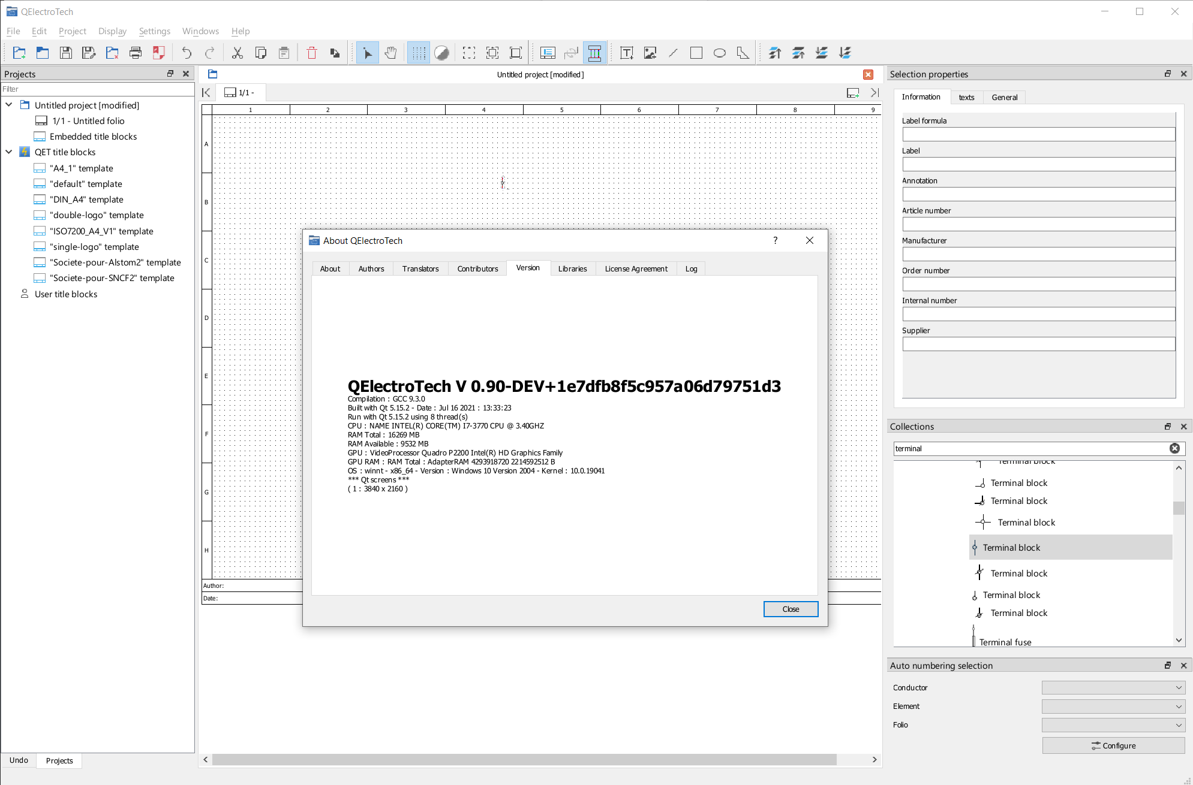The width and height of the screenshot is (1193, 785).
Task: Toggle the grid display button
Action: [x=419, y=53]
